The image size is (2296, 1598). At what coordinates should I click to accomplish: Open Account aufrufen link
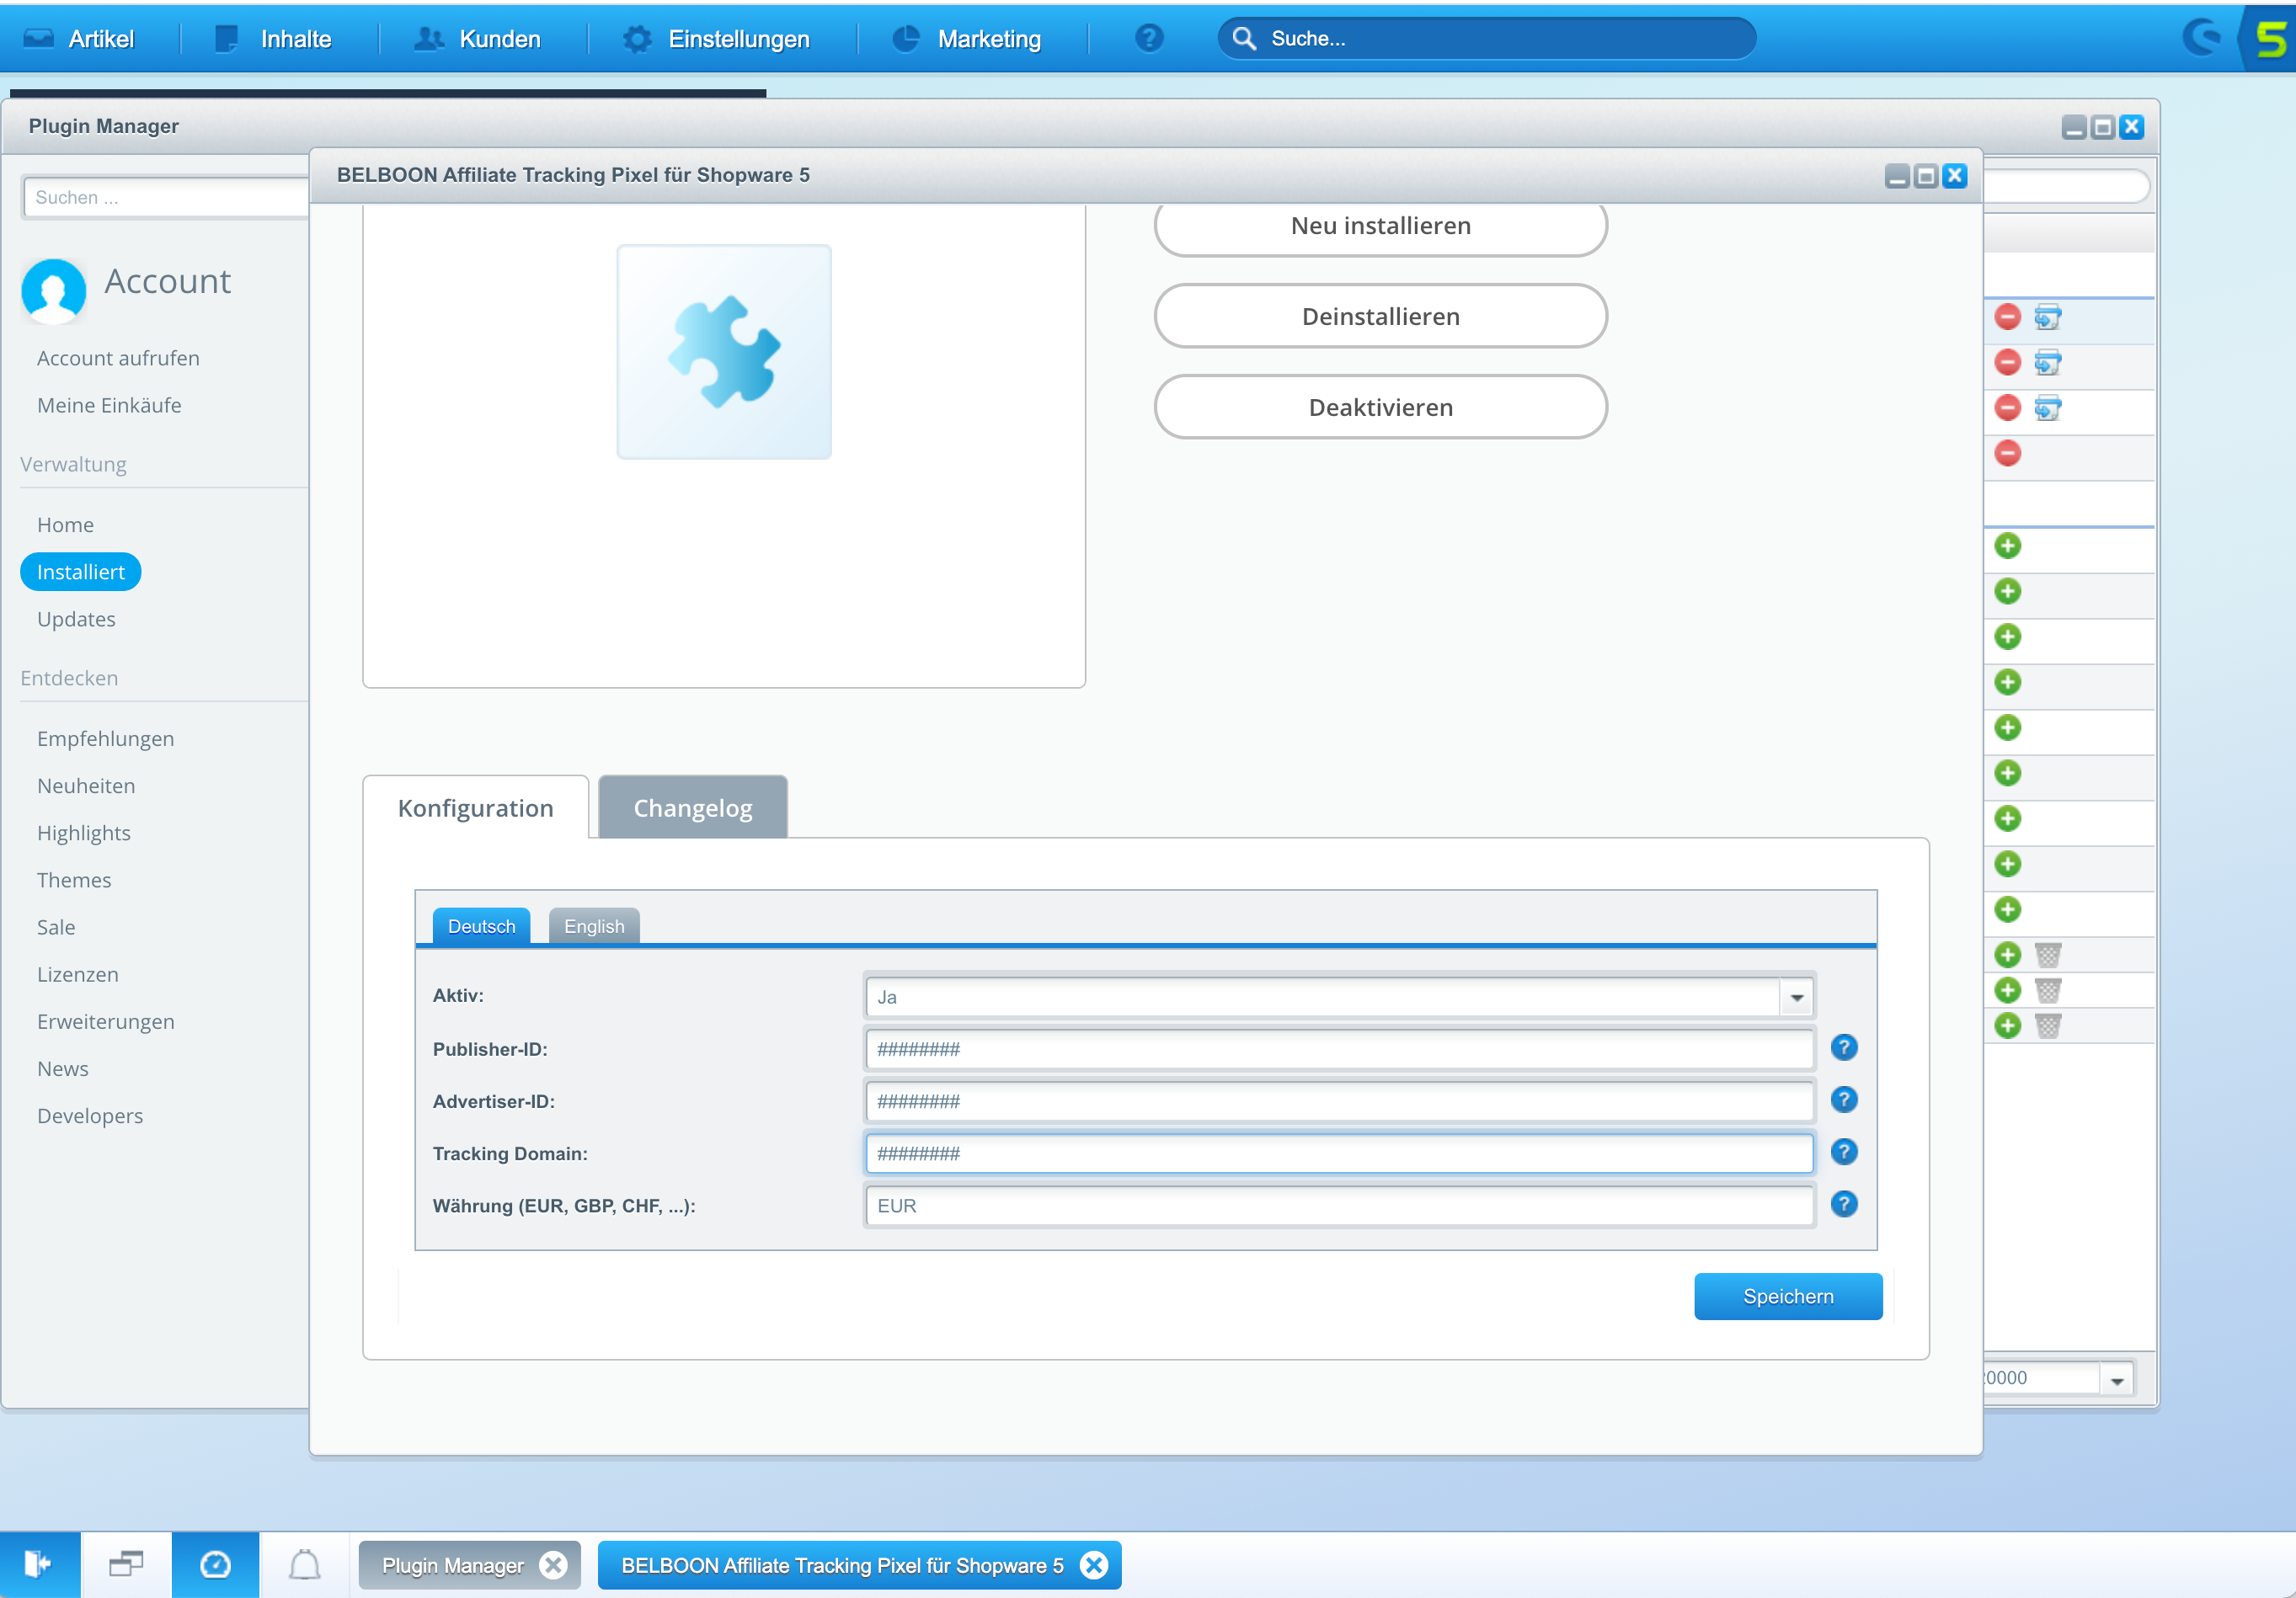(x=118, y=358)
